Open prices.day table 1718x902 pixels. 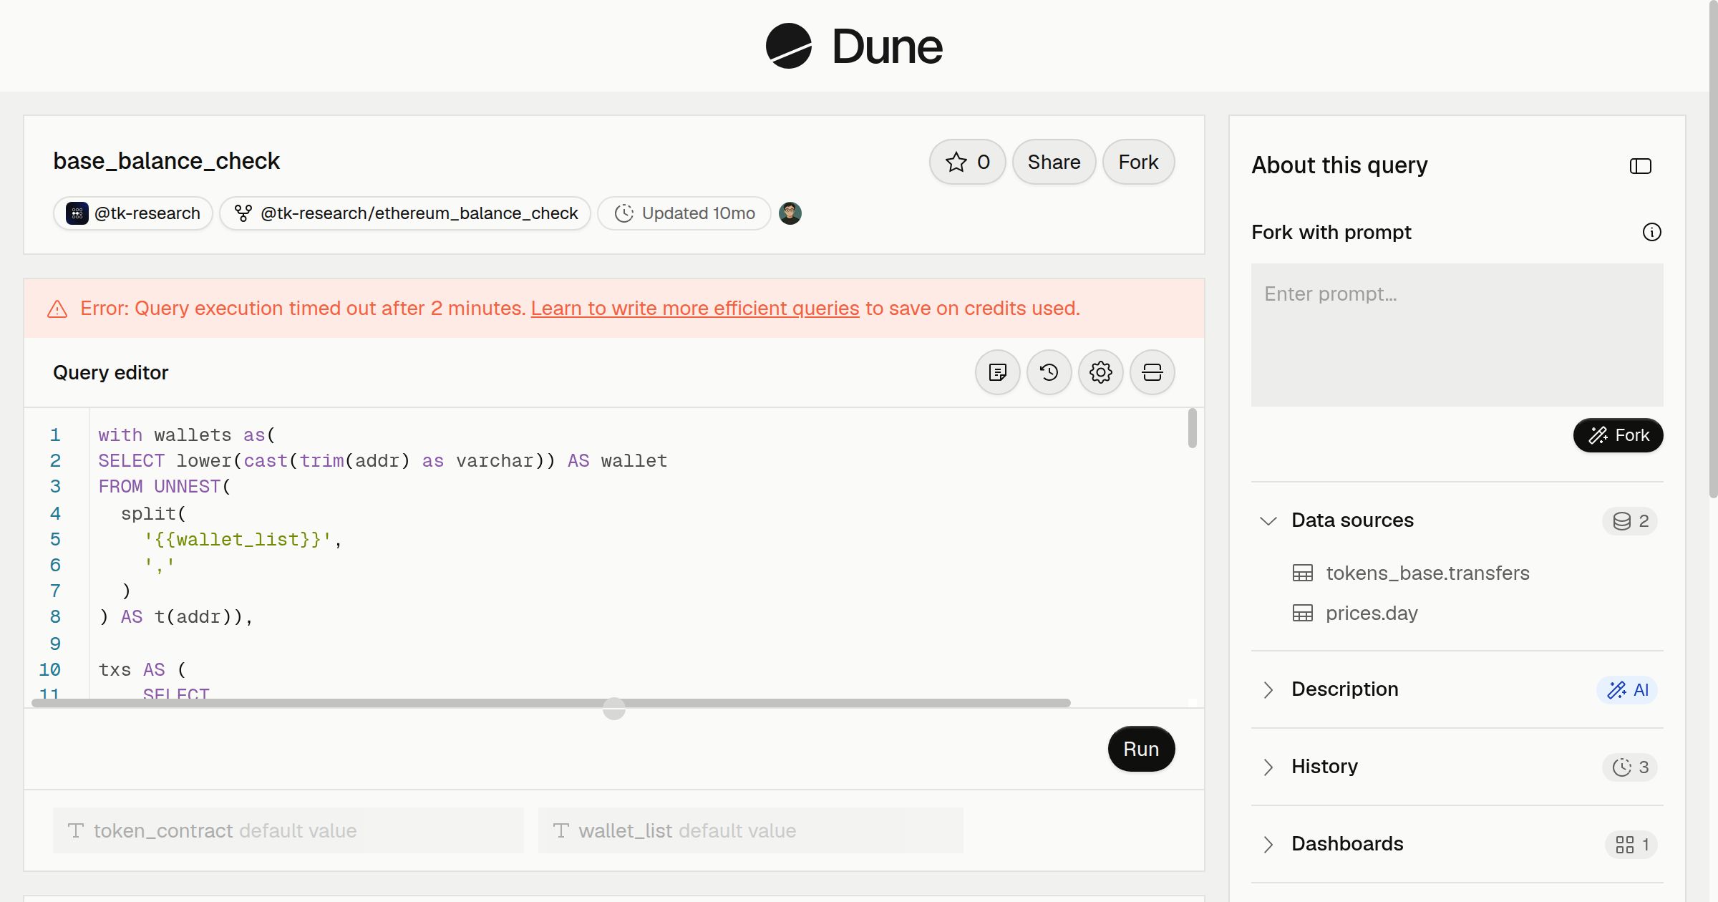pyautogui.click(x=1355, y=614)
